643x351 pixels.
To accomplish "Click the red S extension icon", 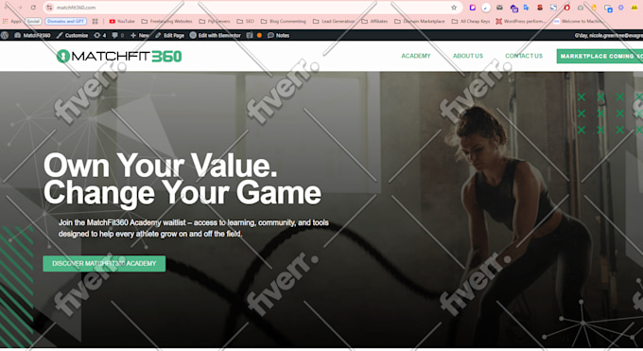I will pos(540,8).
